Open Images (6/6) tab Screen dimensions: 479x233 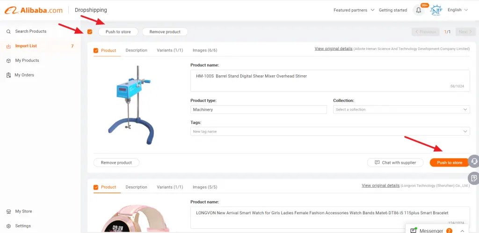coord(205,51)
